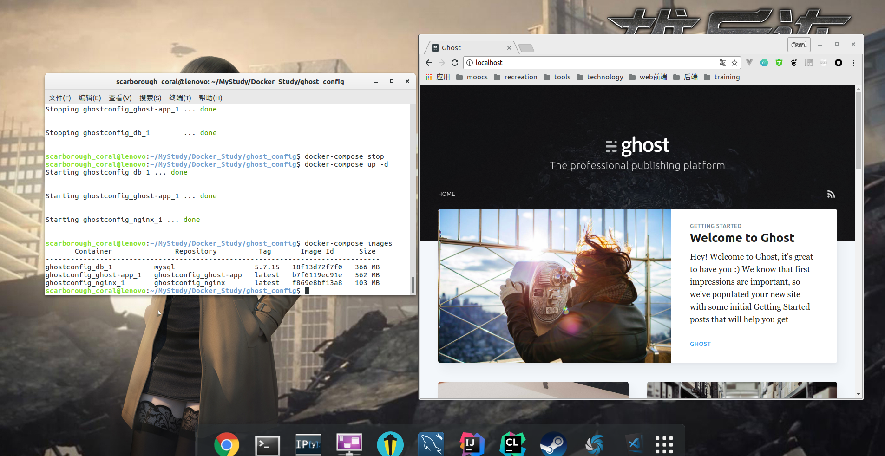Expand the moocs bookmarks folder

tap(472, 77)
